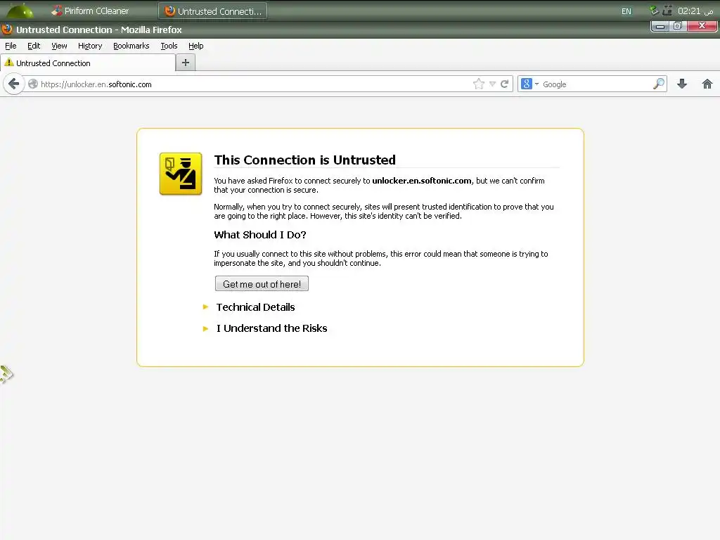Open the File menu
The height and width of the screenshot is (540, 720).
[x=11, y=46]
